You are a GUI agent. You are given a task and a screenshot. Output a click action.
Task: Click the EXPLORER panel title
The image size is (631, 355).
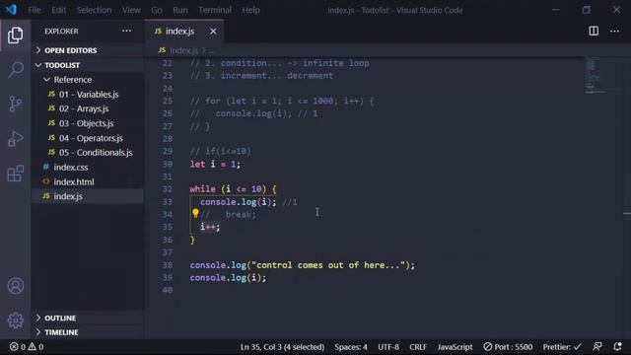point(61,31)
